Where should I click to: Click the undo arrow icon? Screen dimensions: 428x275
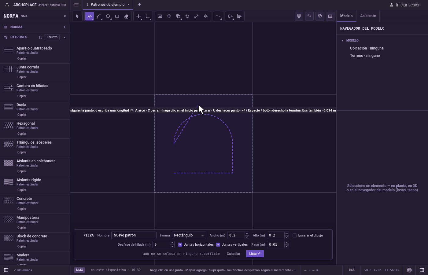point(309,16)
